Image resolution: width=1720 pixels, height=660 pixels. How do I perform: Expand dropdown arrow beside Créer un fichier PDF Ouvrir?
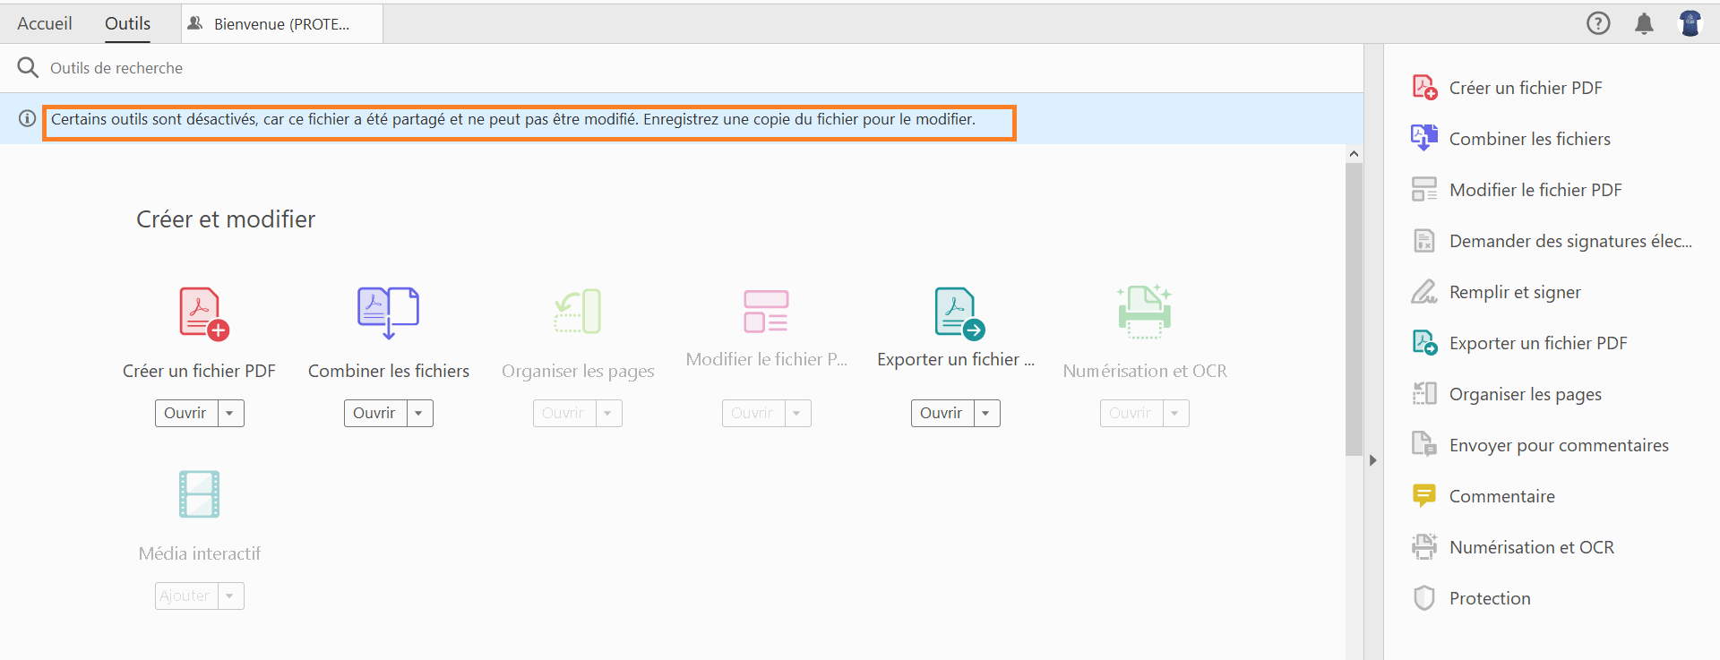[230, 413]
